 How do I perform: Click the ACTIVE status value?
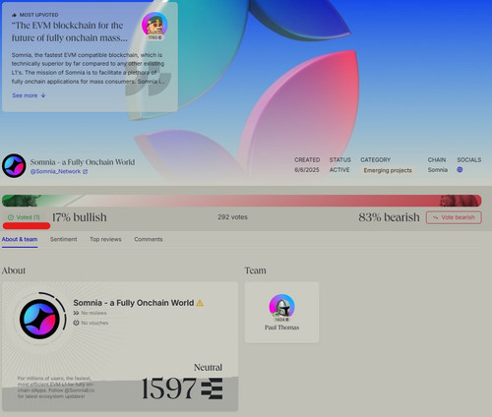coord(339,170)
